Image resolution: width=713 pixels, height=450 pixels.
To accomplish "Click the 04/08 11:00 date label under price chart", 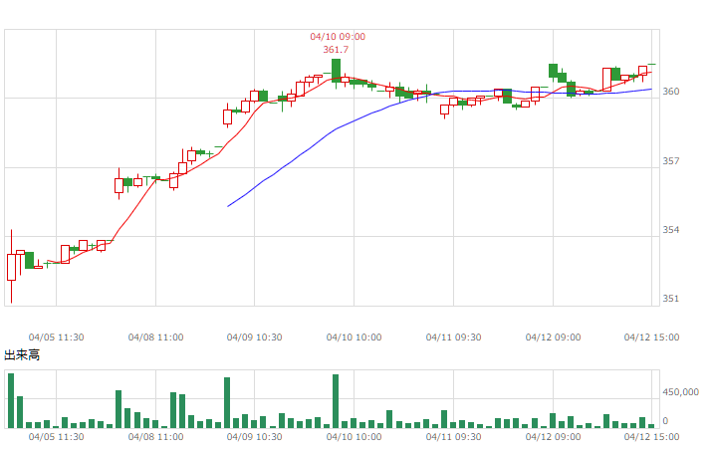I will pos(155,337).
